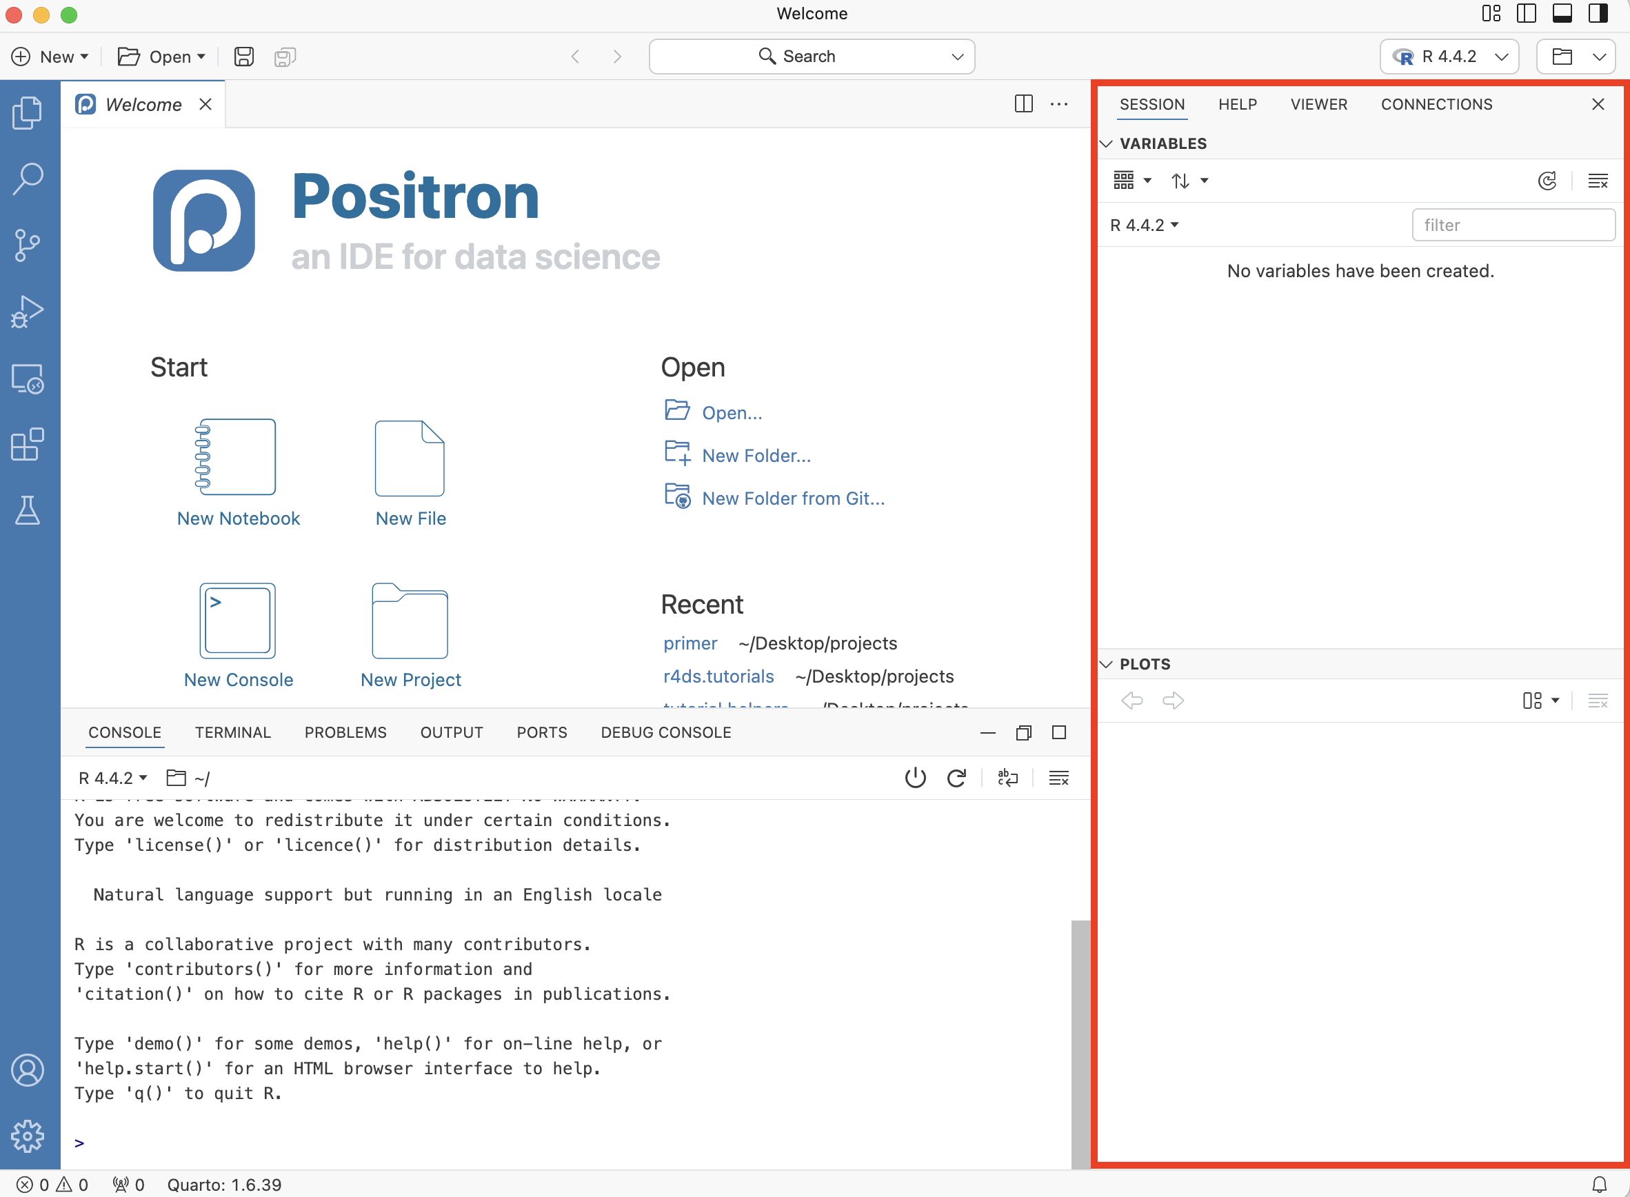Open the Source Control view
This screenshot has height=1197, width=1630.
(x=28, y=245)
